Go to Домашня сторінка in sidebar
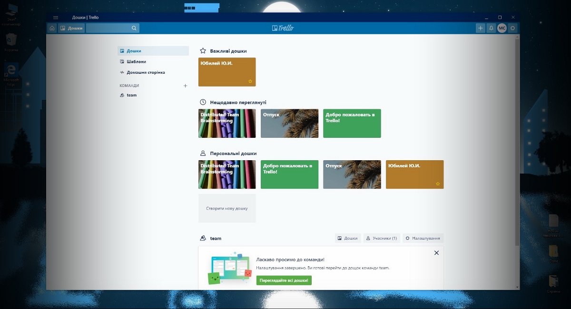The height and width of the screenshot is (309, 571). tap(153, 73)
